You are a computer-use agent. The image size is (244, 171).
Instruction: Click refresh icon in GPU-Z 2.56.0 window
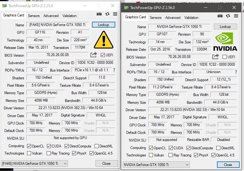click(x=228, y=16)
